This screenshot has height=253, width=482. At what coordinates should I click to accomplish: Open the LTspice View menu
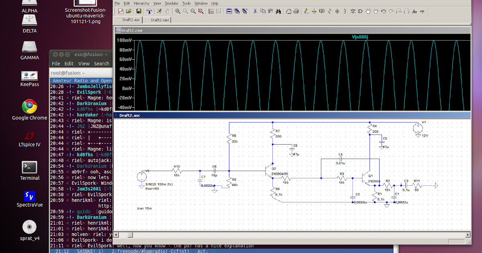[157, 3]
